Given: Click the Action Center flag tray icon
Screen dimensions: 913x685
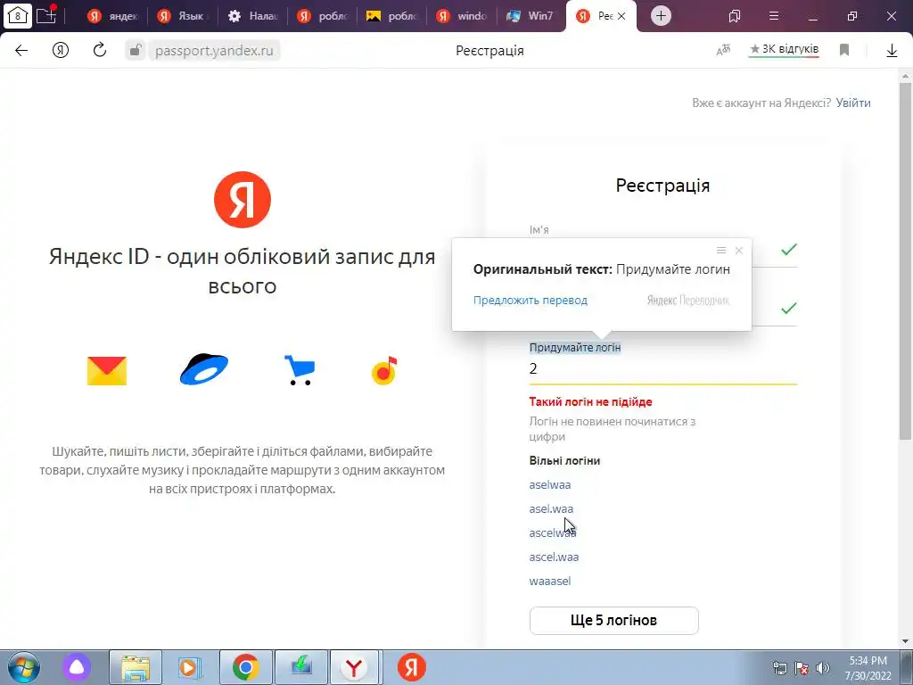Looking at the screenshot, I should [x=802, y=668].
